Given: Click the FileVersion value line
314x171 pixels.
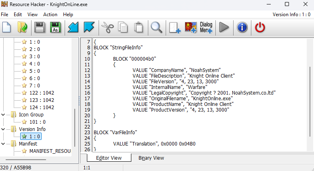Looking at the screenshot, I should (175, 82).
